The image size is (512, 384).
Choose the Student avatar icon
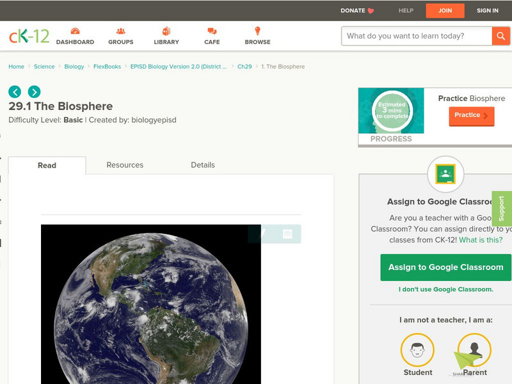click(x=417, y=351)
